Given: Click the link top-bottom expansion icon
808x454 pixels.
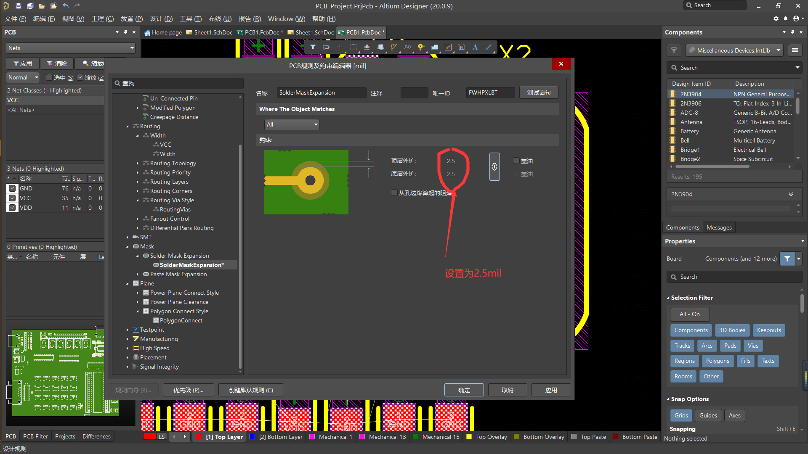Looking at the screenshot, I should [494, 167].
